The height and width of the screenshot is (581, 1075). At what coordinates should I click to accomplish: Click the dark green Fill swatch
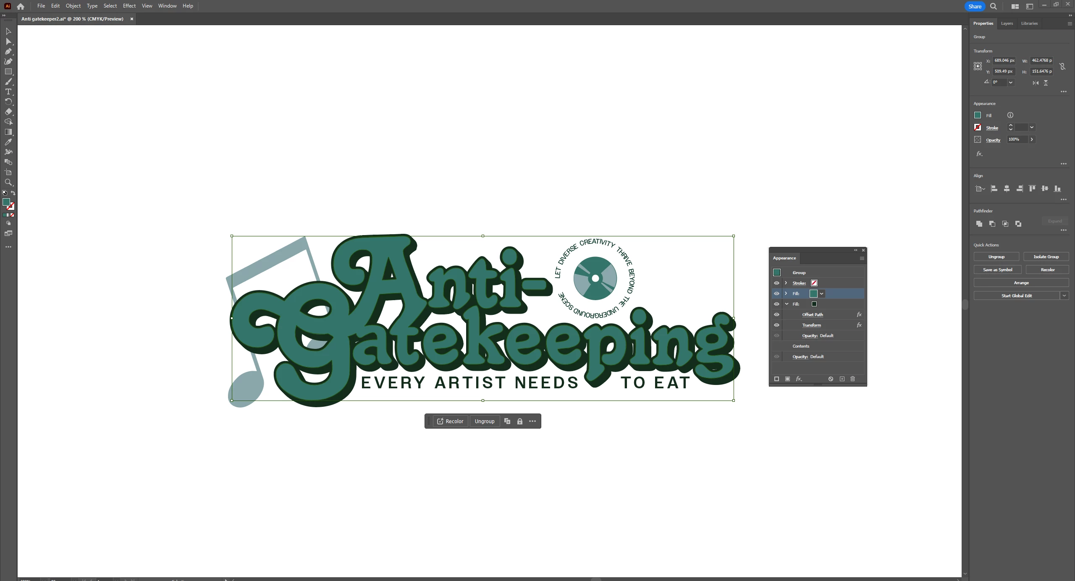pyautogui.click(x=814, y=304)
